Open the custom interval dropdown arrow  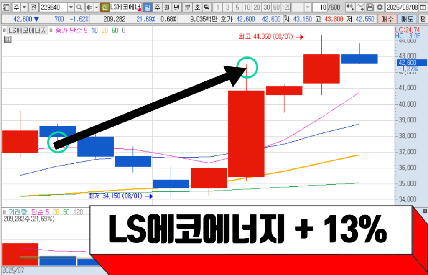pyautogui.click(x=308, y=7)
